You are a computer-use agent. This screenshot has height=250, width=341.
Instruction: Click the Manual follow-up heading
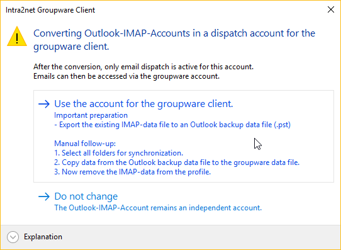pos(85,144)
